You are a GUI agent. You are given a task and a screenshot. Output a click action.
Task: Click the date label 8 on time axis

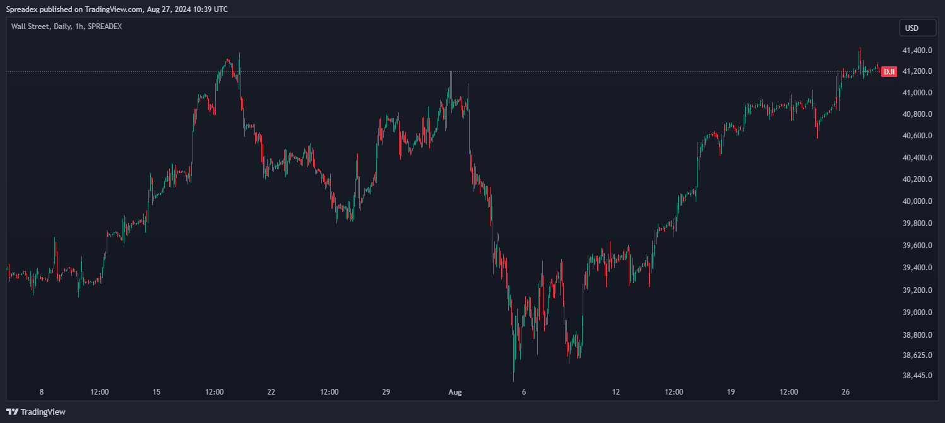42,392
